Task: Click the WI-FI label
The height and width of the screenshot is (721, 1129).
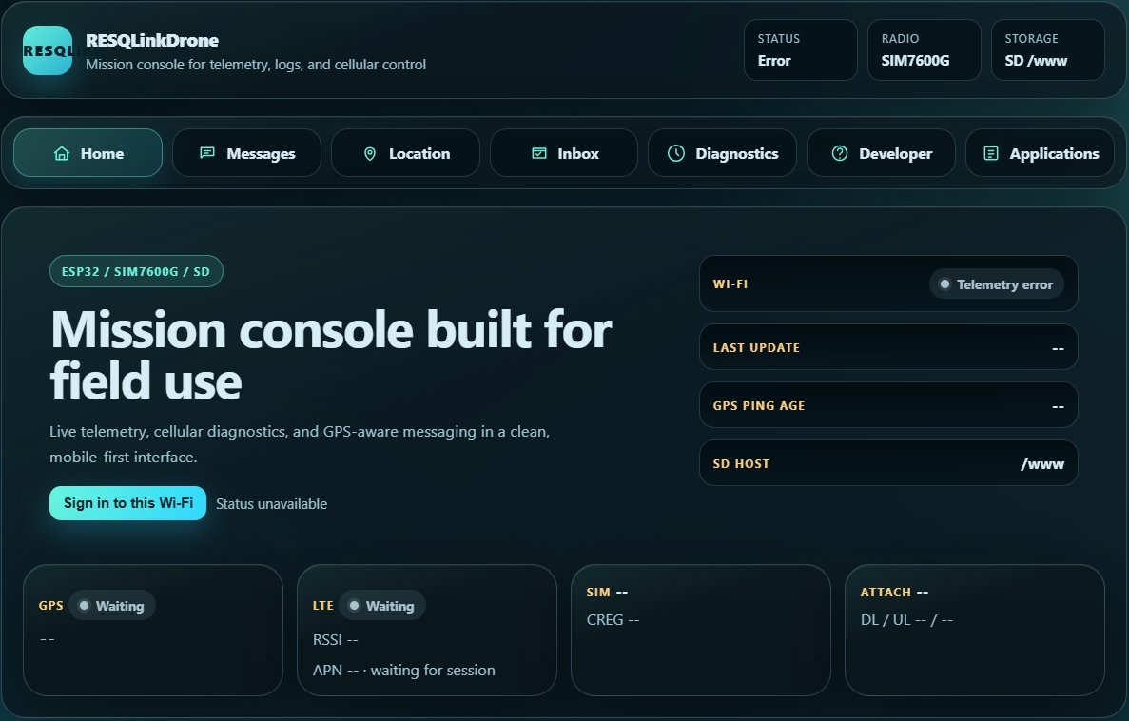Action: point(730,283)
